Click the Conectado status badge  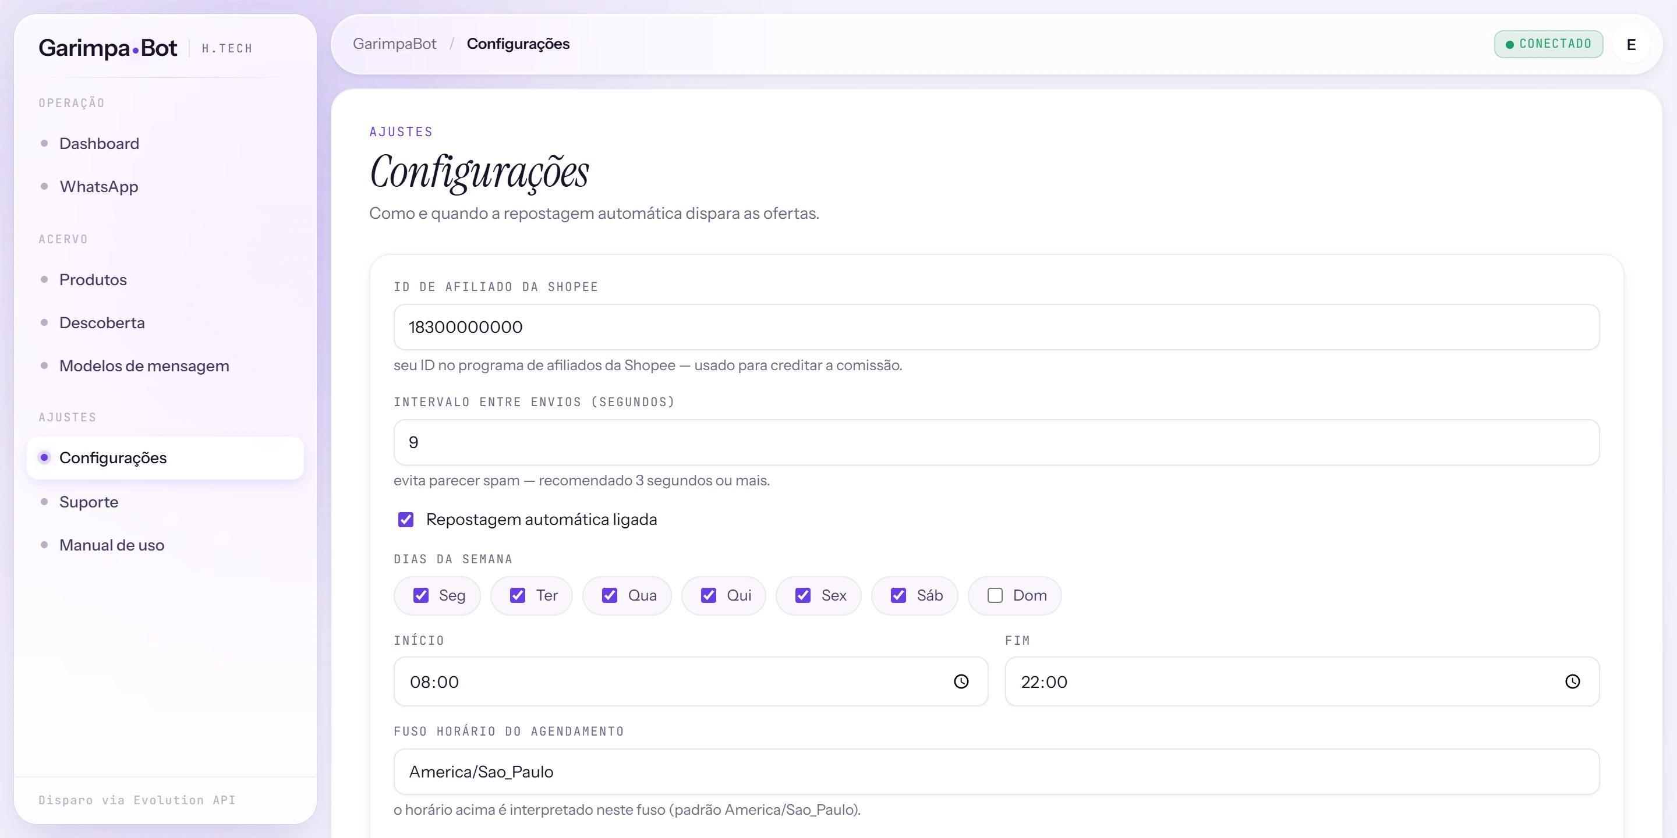click(1548, 44)
